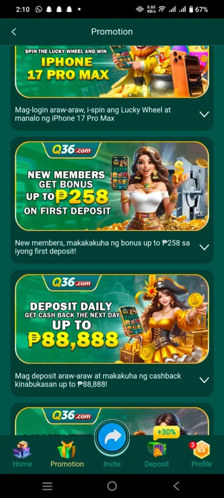Open the Deposit treasure chest icon
This screenshot has height=498, width=224.
click(156, 449)
